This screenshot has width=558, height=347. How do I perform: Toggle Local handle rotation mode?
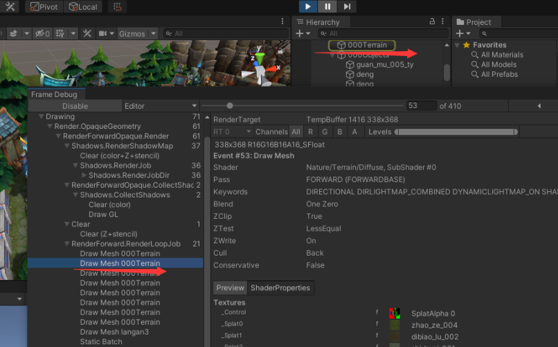(x=83, y=7)
